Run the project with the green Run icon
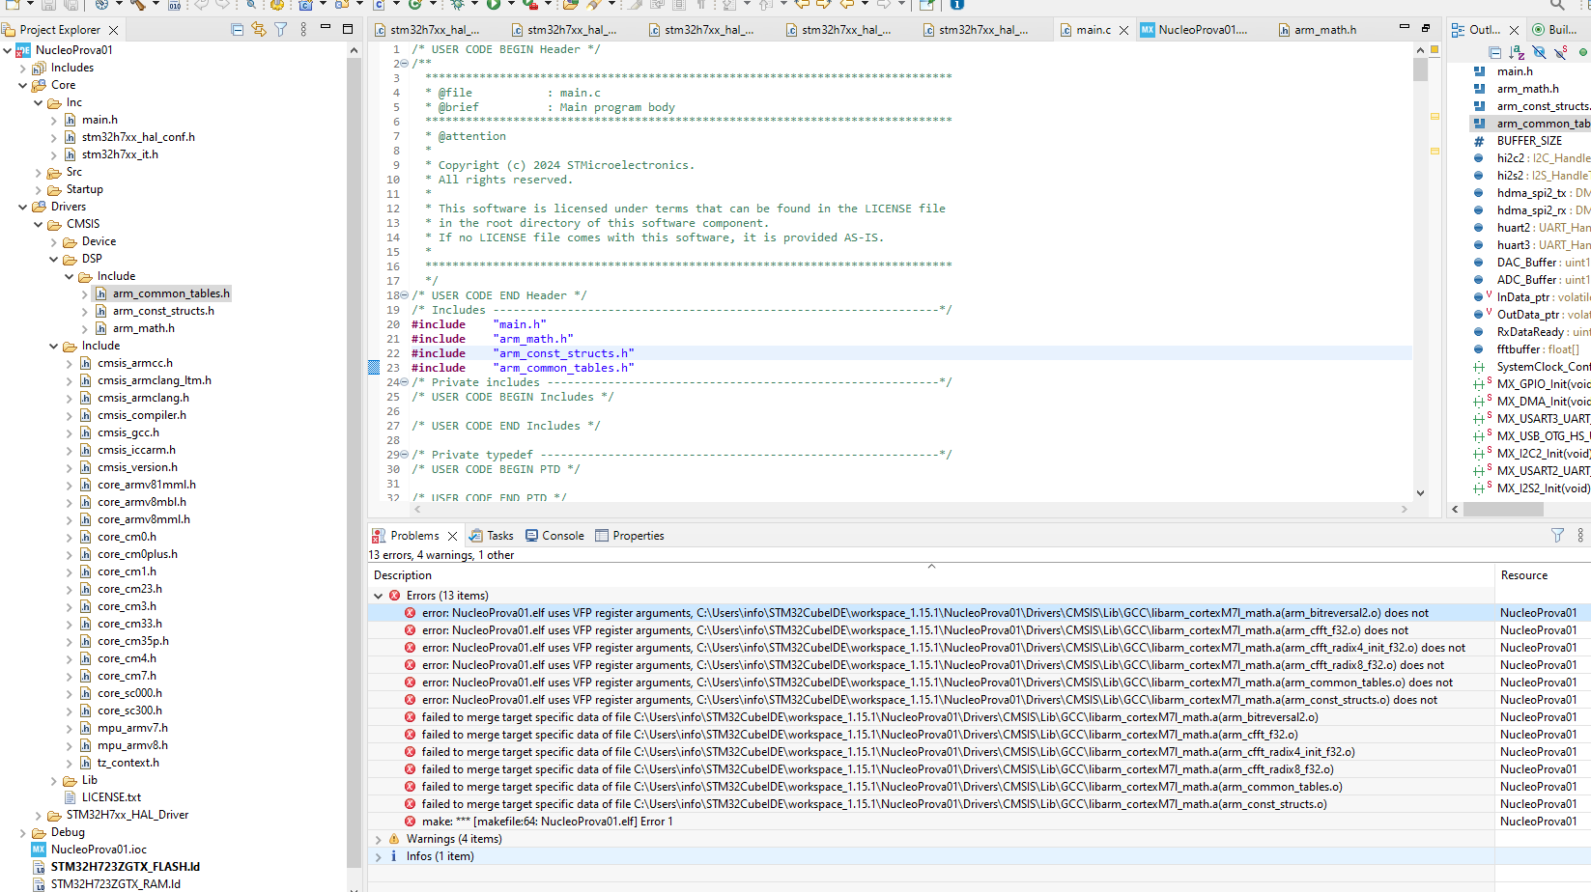Screen dimensions: 1591x892 pyautogui.click(x=493, y=7)
